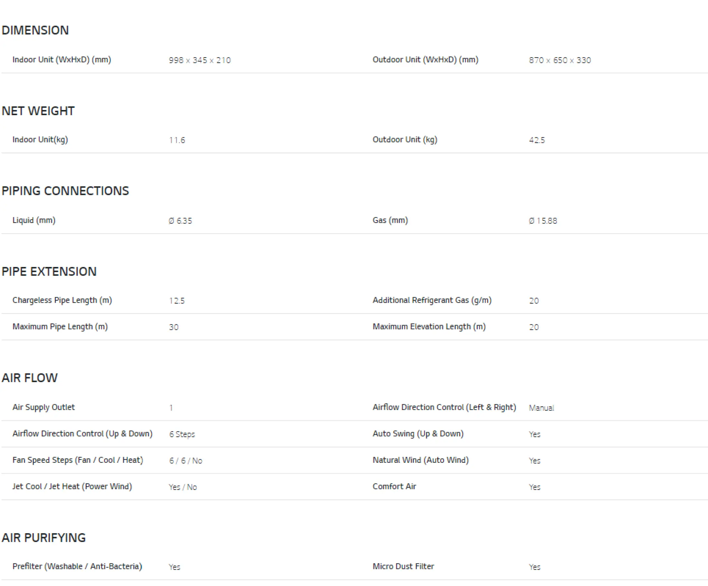Screen dimensions: 708x586
Task: Click the NET WEIGHT section heading
Action: click(38, 111)
